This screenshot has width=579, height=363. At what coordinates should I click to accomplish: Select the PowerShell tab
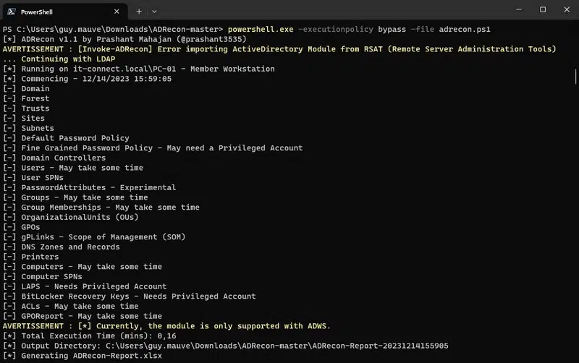(x=65, y=12)
